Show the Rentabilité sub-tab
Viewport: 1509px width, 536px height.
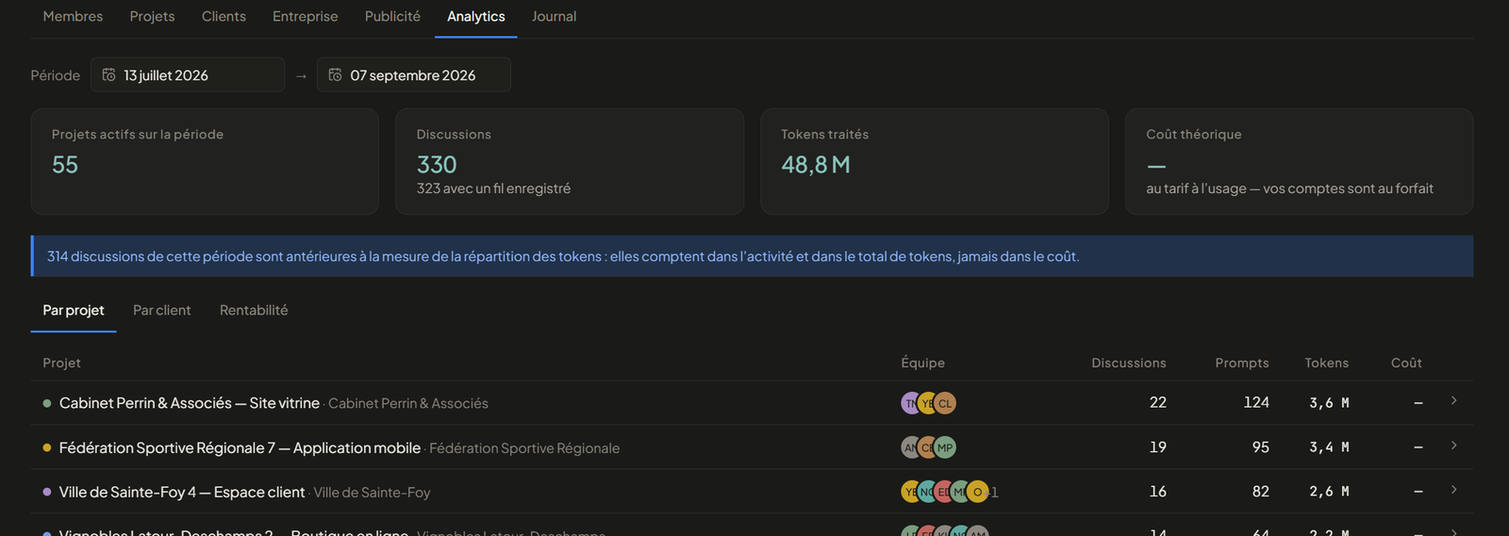coord(254,311)
